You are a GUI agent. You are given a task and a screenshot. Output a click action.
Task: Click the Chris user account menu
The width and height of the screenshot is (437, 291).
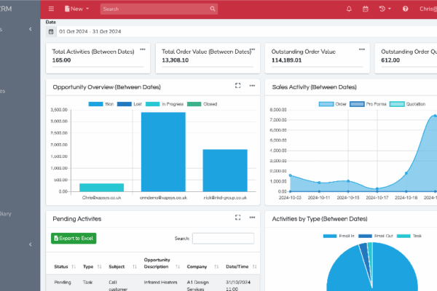[428, 9]
